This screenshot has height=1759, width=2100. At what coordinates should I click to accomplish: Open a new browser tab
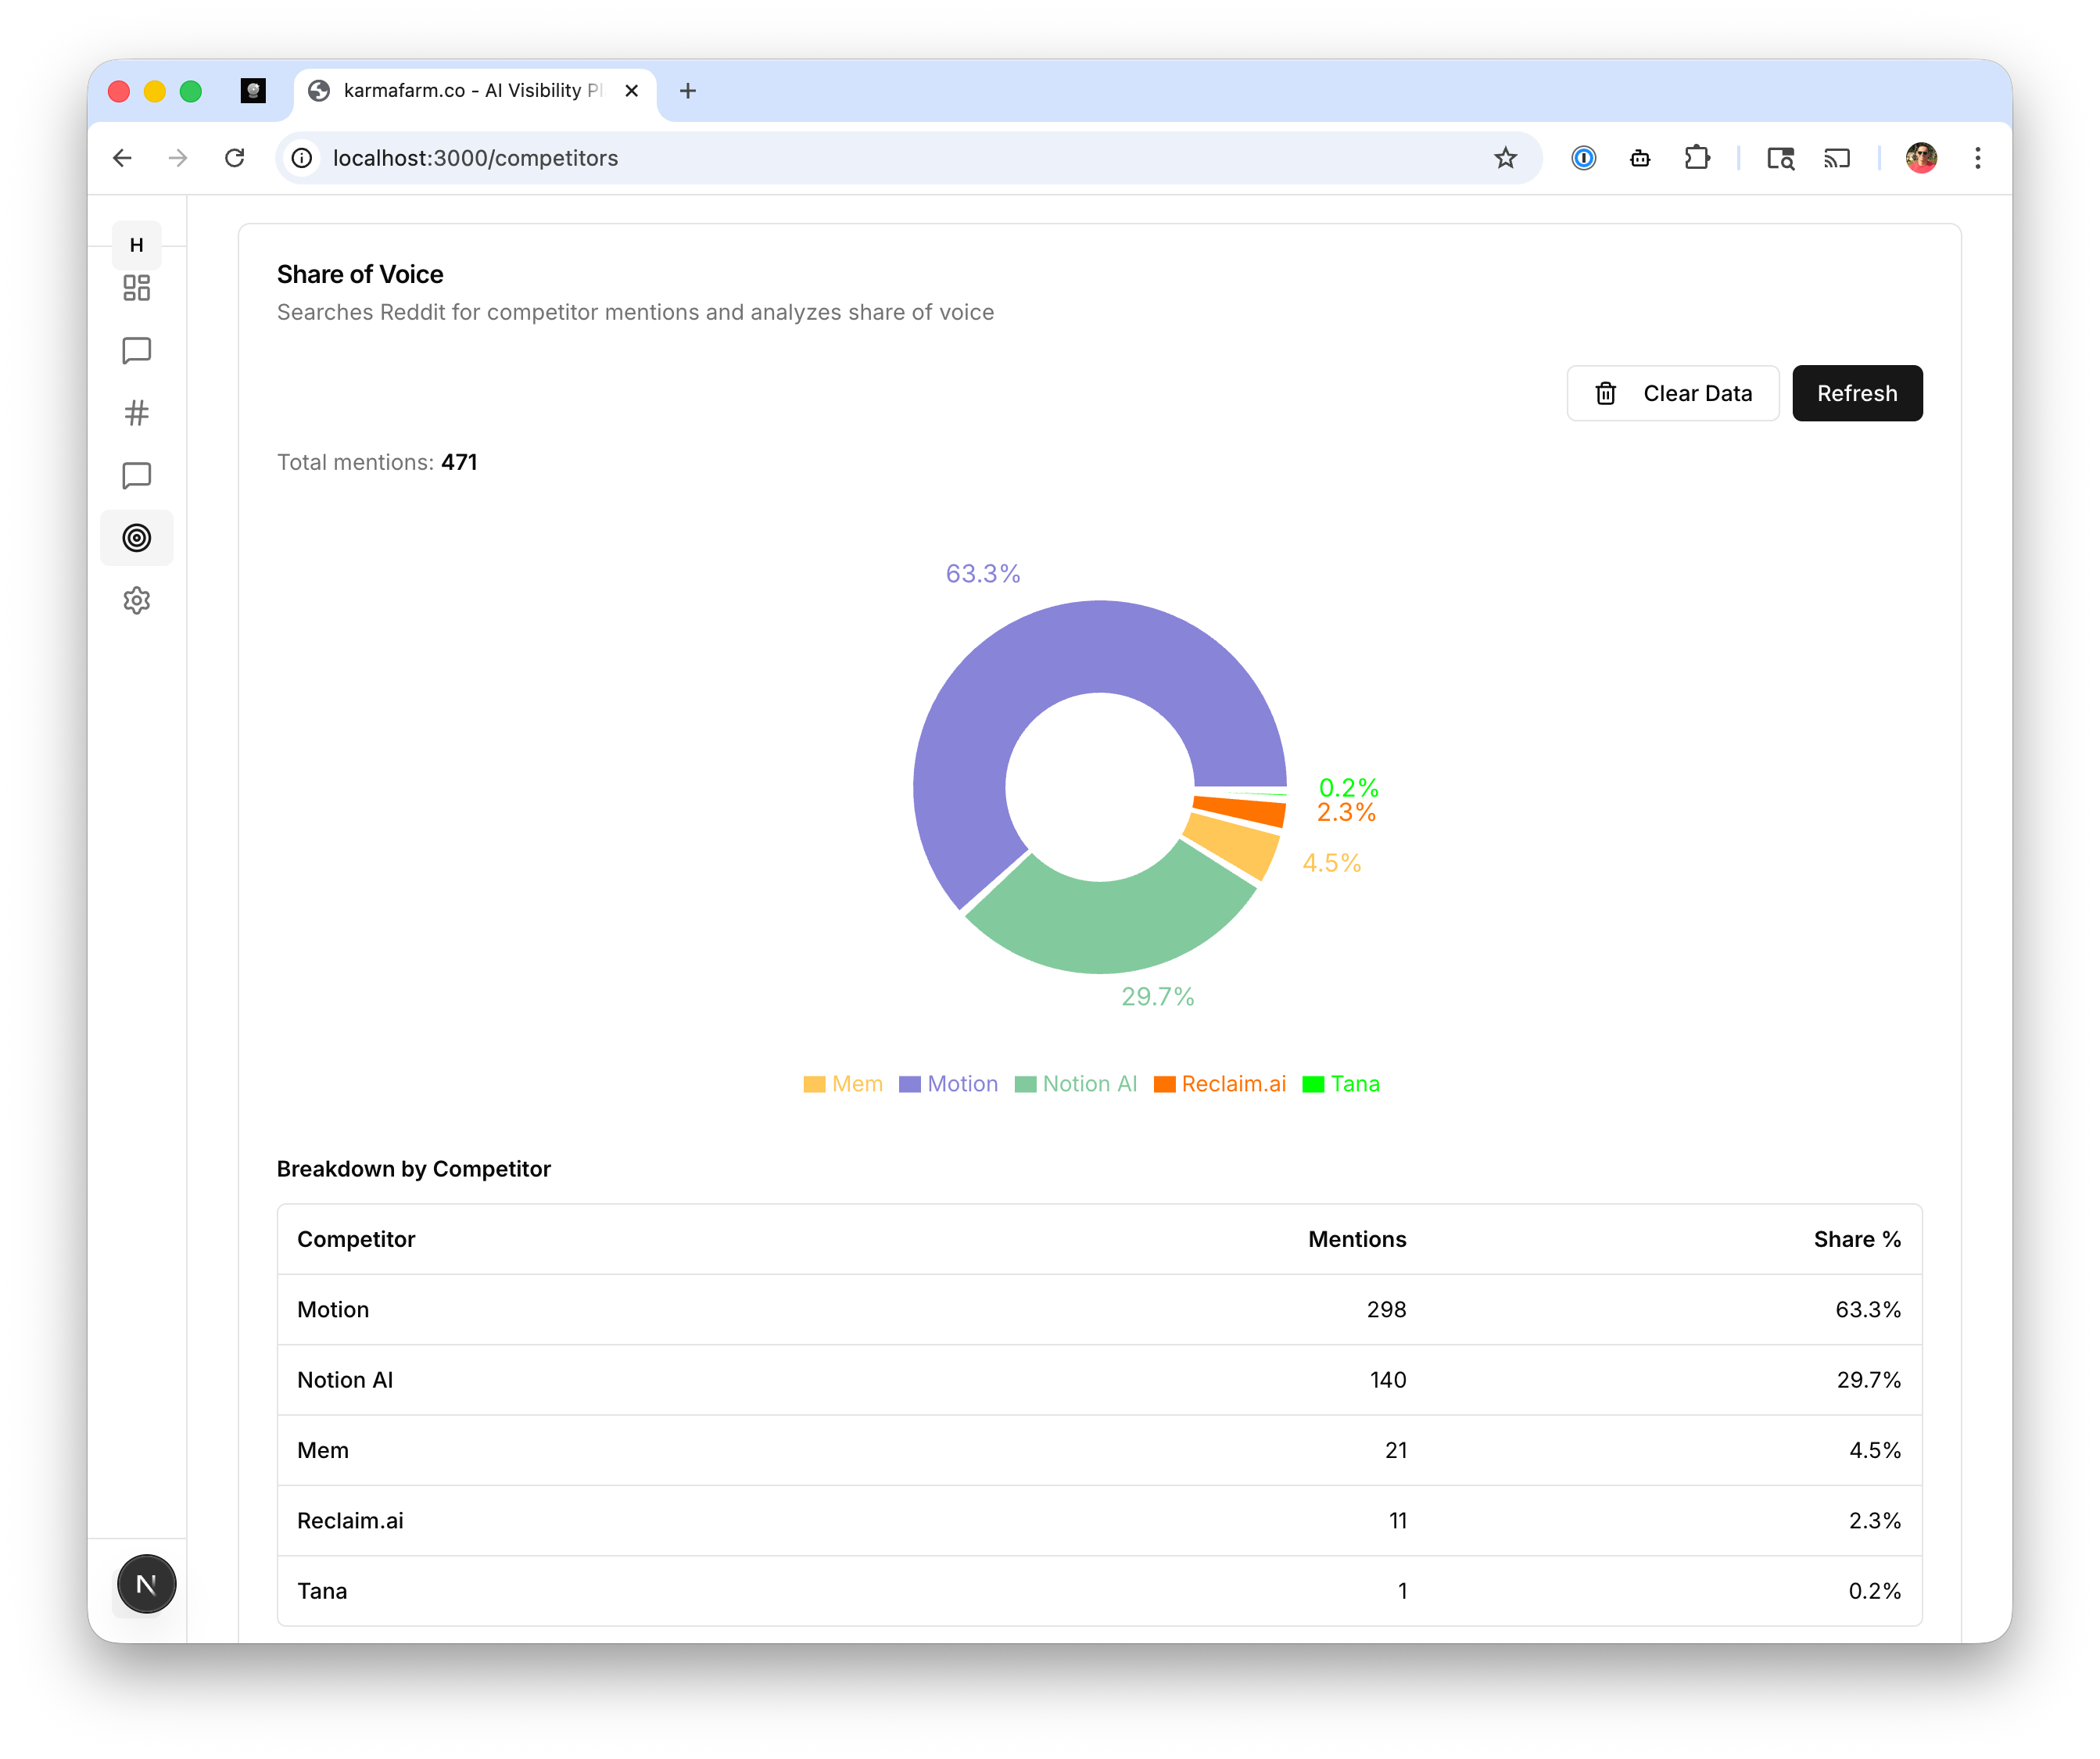click(x=688, y=91)
